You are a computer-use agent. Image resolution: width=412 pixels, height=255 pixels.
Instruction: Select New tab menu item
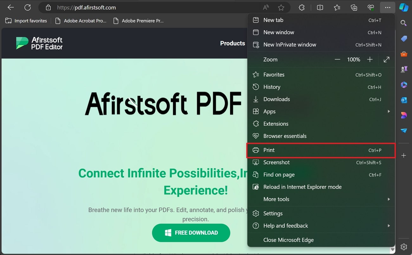321,20
